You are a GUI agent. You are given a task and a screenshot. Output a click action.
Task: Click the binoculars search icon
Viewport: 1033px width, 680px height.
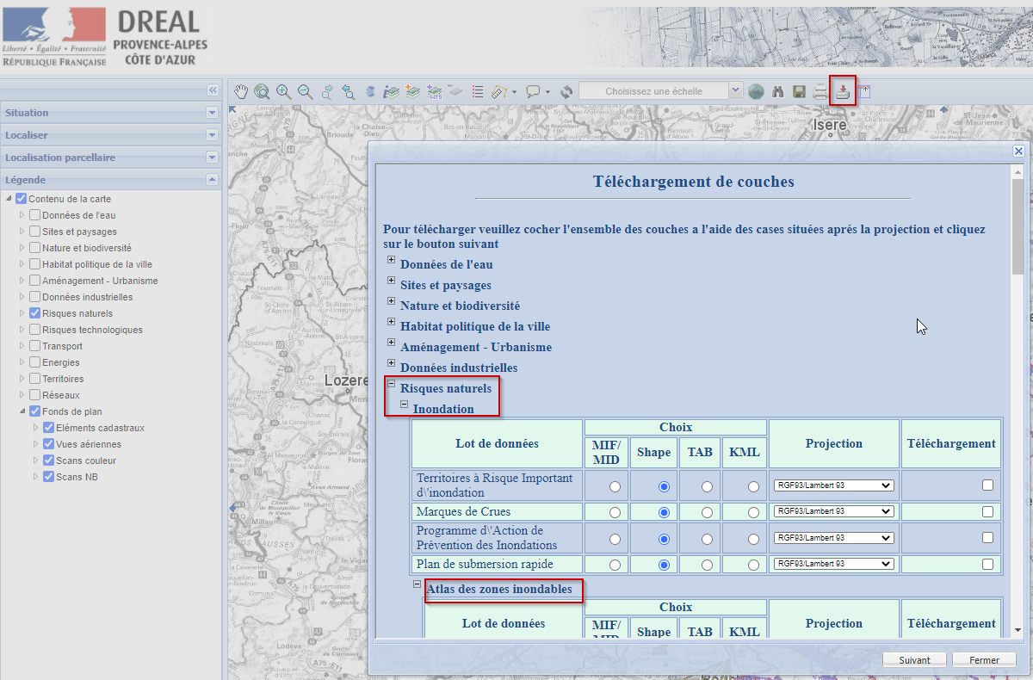coord(778,91)
